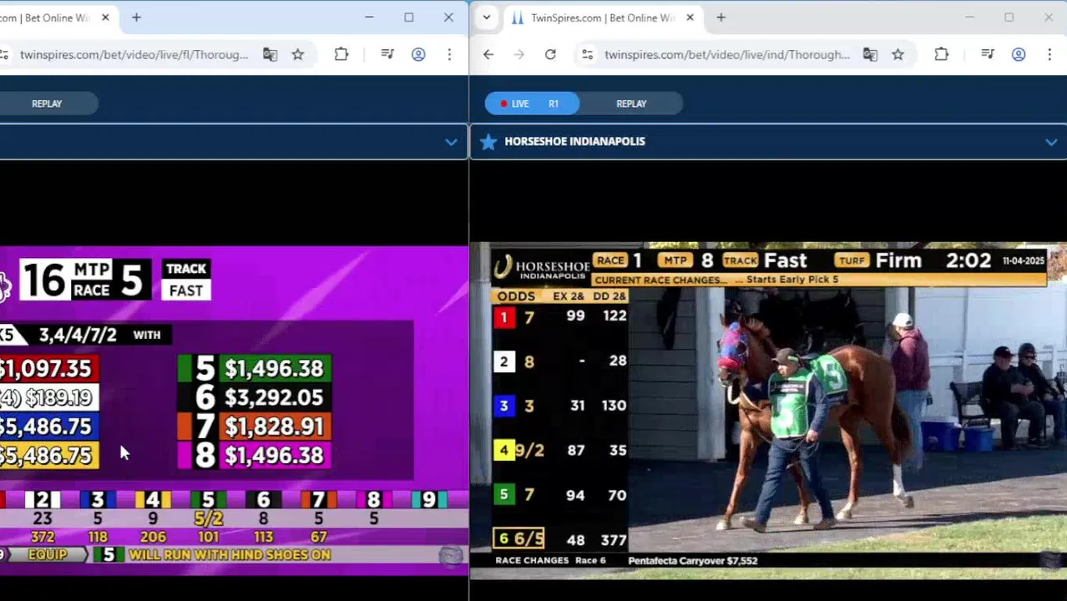
Task: Open profile avatar in right browser window
Action: (x=1019, y=54)
